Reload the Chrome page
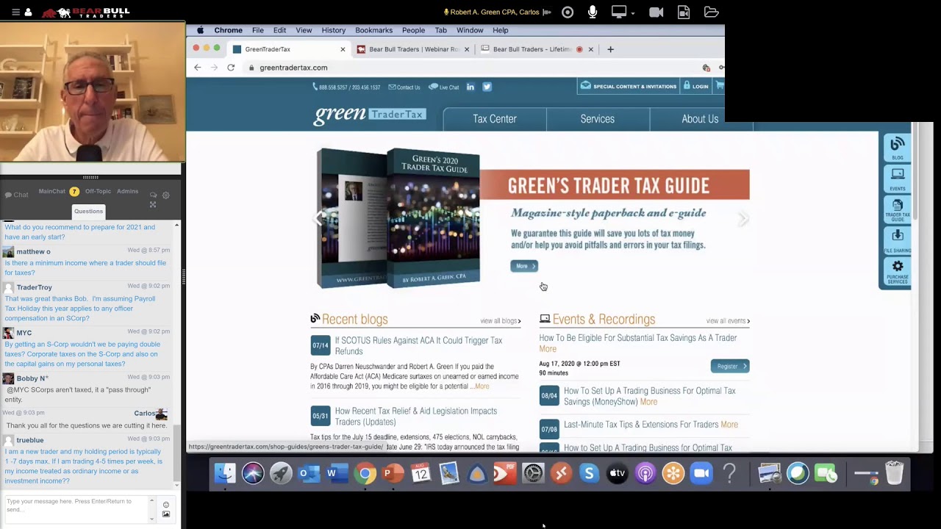941x529 pixels. click(231, 68)
